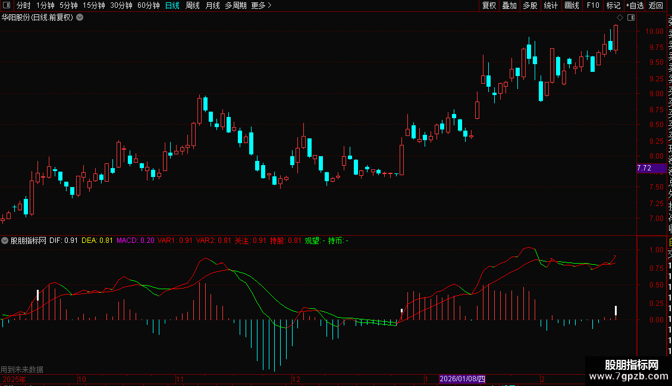Viewport: 672px width, 386px height.
Task: Switch to 周线 weekly chart
Action: click(193, 5)
